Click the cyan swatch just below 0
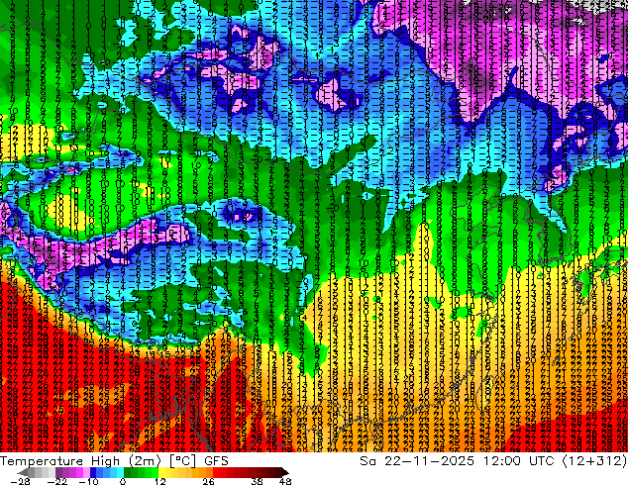The image size is (628, 485). coord(120,472)
